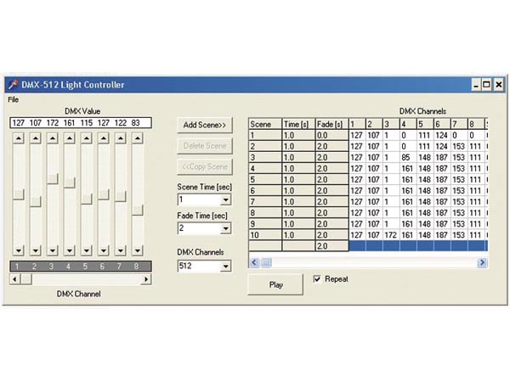Viewport: 510px width, 382px height.
Task: Expand the Scene Time dropdown
Action: (x=225, y=199)
